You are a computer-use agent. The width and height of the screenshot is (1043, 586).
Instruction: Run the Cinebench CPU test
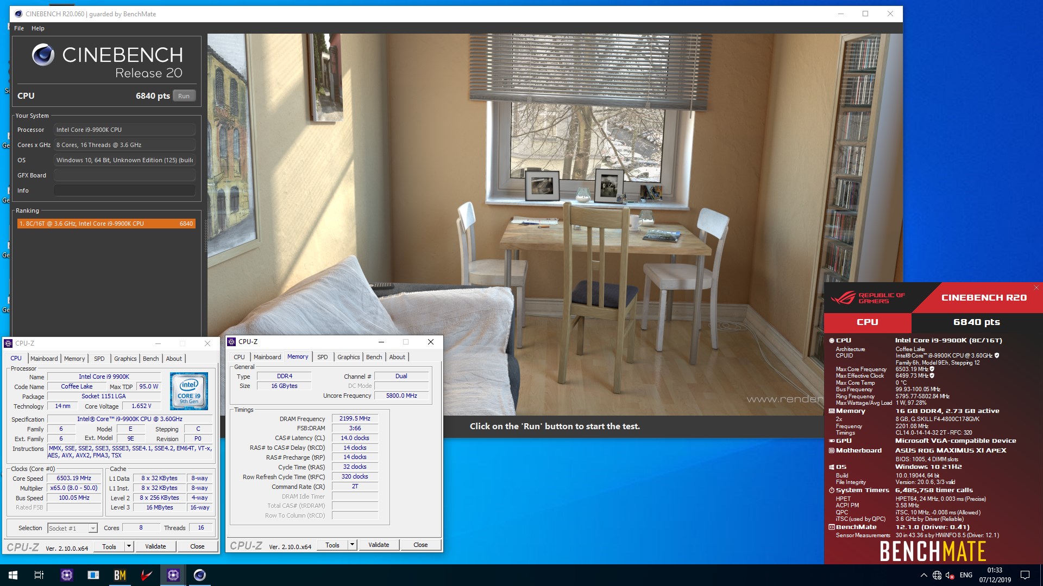coord(184,96)
